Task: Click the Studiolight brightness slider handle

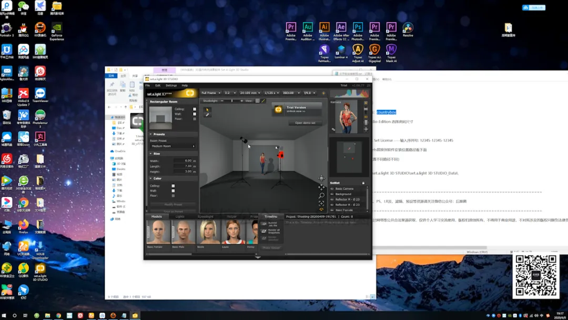Action: click(232, 101)
